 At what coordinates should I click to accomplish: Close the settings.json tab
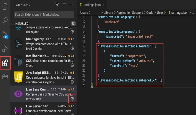click(103, 5)
